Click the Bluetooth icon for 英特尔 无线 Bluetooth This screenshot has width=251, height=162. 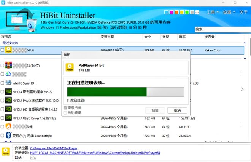[x=8, y=135]
